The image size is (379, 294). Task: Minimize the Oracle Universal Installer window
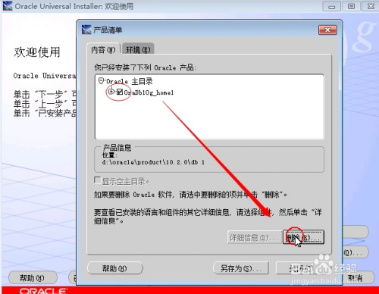[331, 6]
